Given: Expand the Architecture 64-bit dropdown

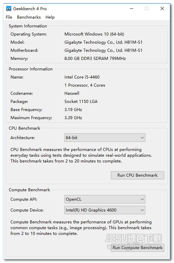Looking at the screenshot, I should coord(105,137).
